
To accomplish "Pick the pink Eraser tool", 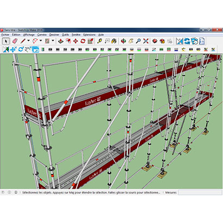I will point(15,41).
